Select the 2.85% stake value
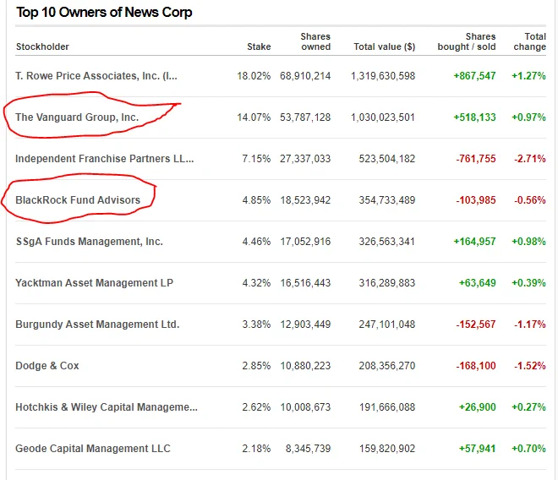 point(256,366)
